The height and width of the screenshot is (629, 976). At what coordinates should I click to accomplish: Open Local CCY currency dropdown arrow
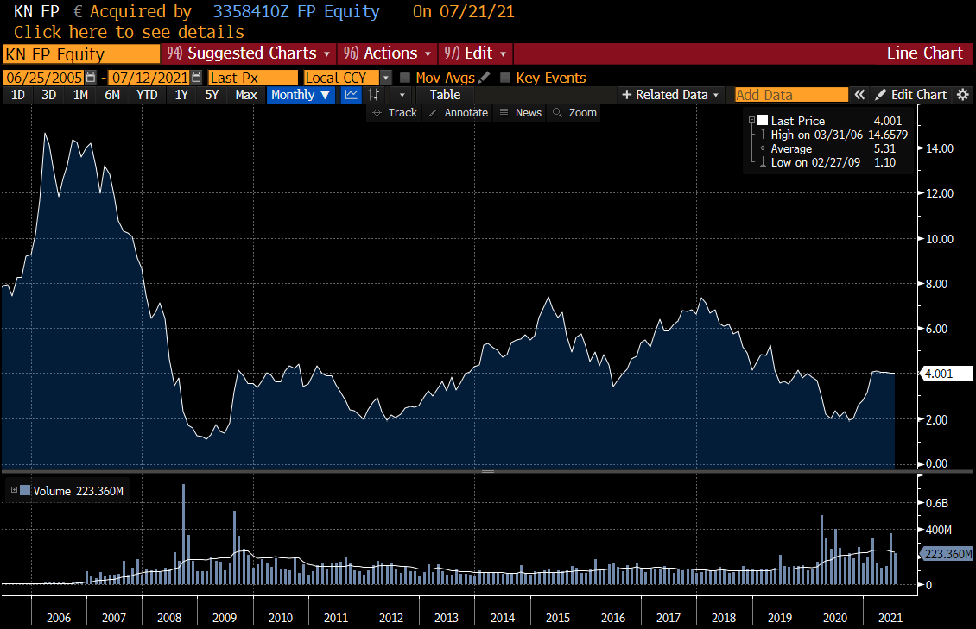pyautogui.click(x=386, y=78)
